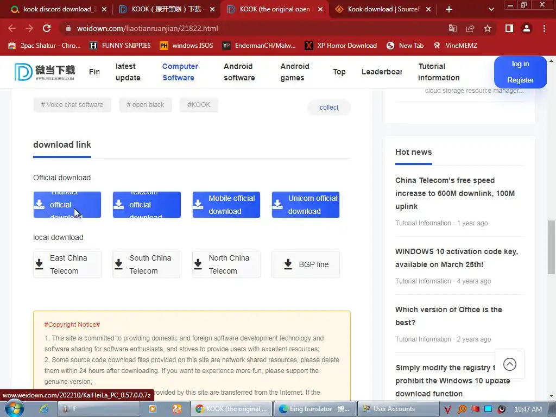Open the windows ISOS bookmark
This screenshot has height=417, width=556.
click(x=187, y=46)
